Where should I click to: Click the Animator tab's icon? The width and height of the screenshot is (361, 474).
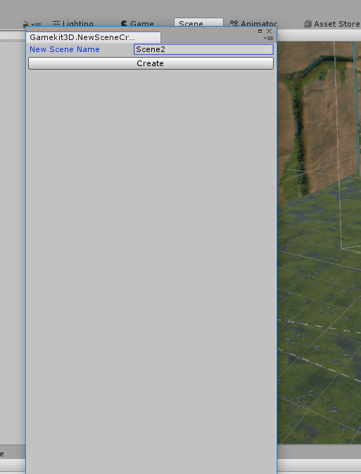pyautogui.click(x=234, y=23)
